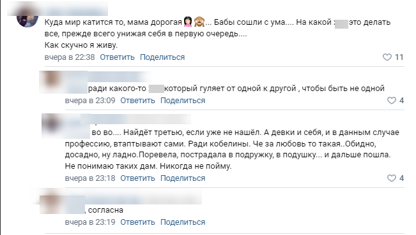The width and height of the screenshot is (416, 235).
Task: Open the top commenter's round avatar
Action: (x=27, y=18)
